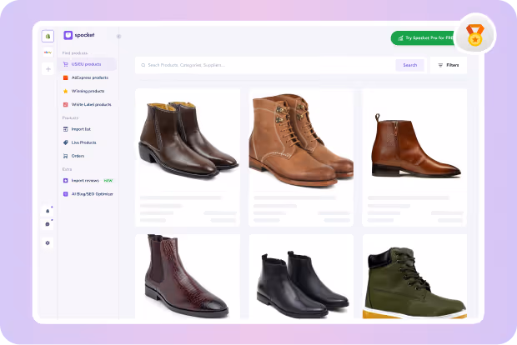Open the Import list
The height and width of the screenshot is (345, 517).
tap(81, 129)
